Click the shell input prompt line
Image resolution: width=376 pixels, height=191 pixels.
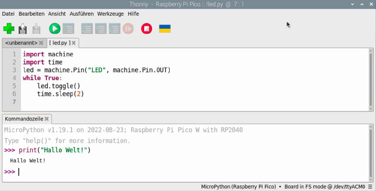(x=186, y=172)
